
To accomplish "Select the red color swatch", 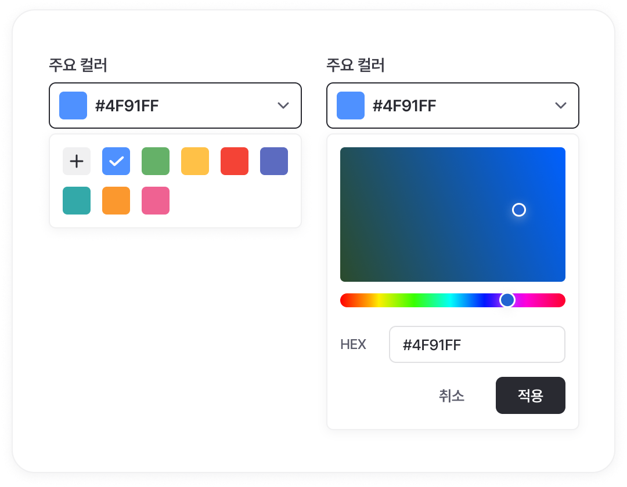I will coord(235,161).
